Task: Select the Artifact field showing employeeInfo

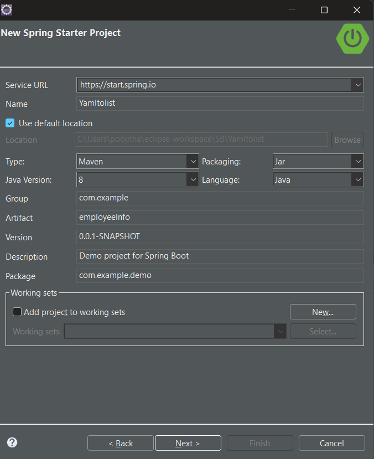Action: tap(220, 218)
